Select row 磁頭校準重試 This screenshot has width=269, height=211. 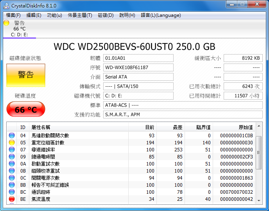coord(131,171)
